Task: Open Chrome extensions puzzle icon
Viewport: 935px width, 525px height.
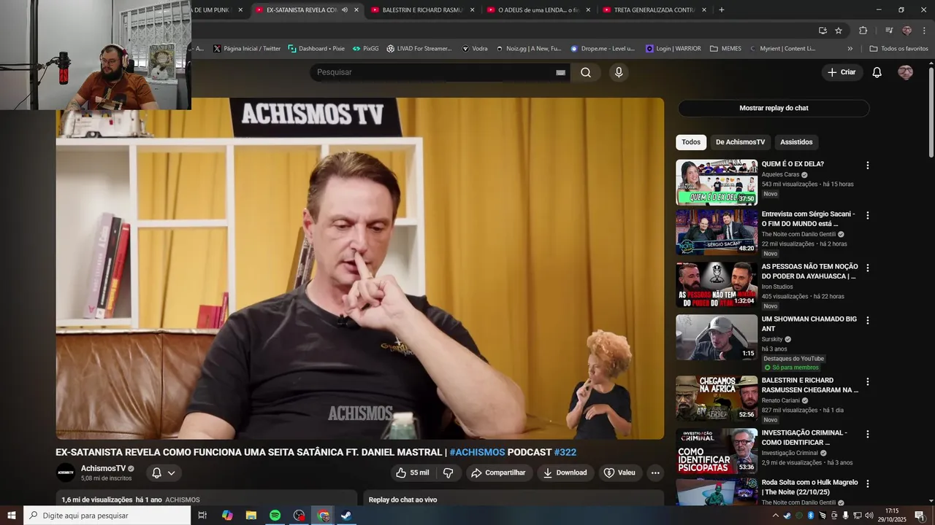Action: point(863,31)
